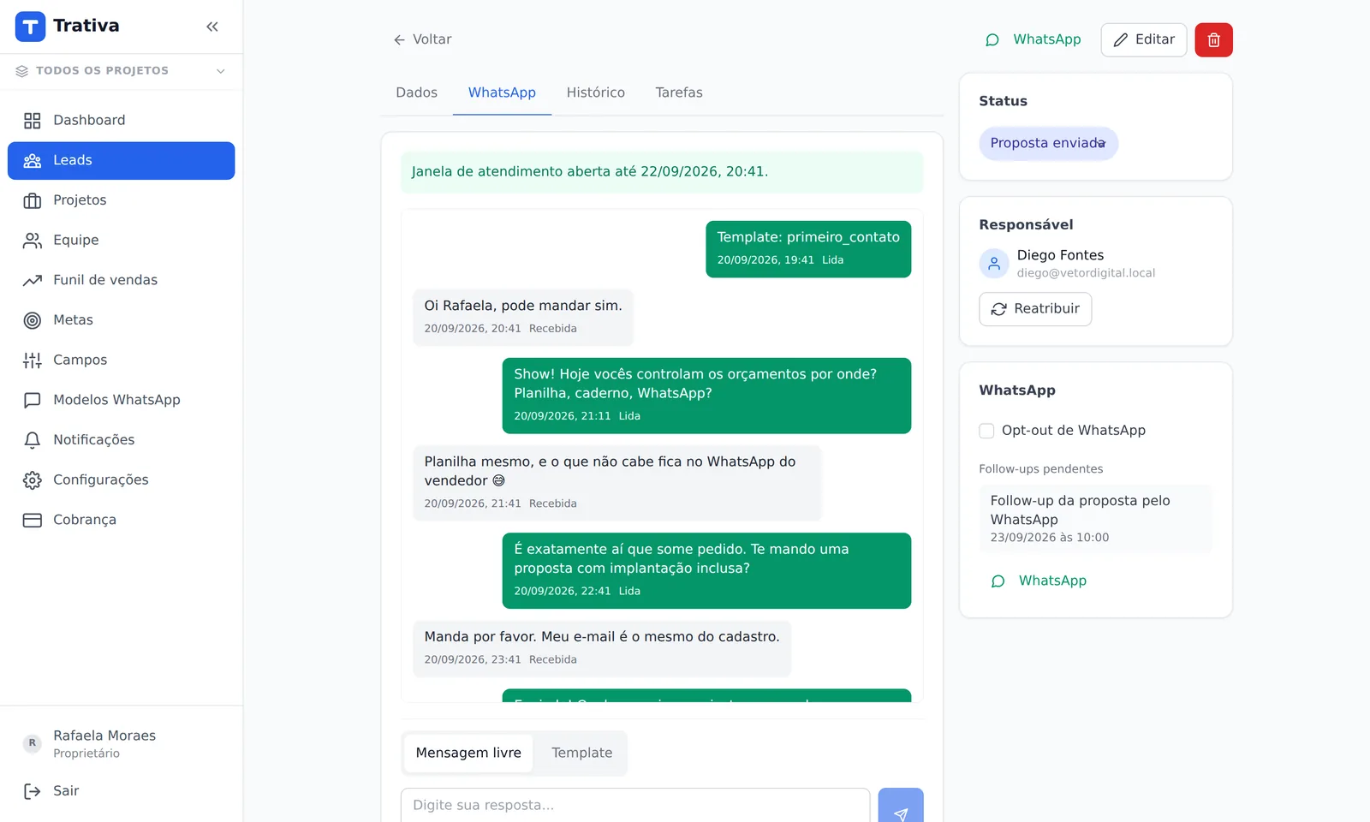Open Dashboard from the sidebar
The image size is (1370, 822).
point(121,121)
